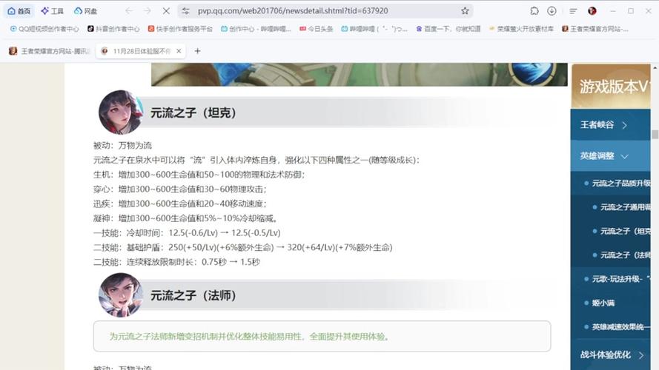This screenshot has width=659, height=370.
Task: Open the 战斗体验优化 sidebar section
Action: click(x=610, y=354)
